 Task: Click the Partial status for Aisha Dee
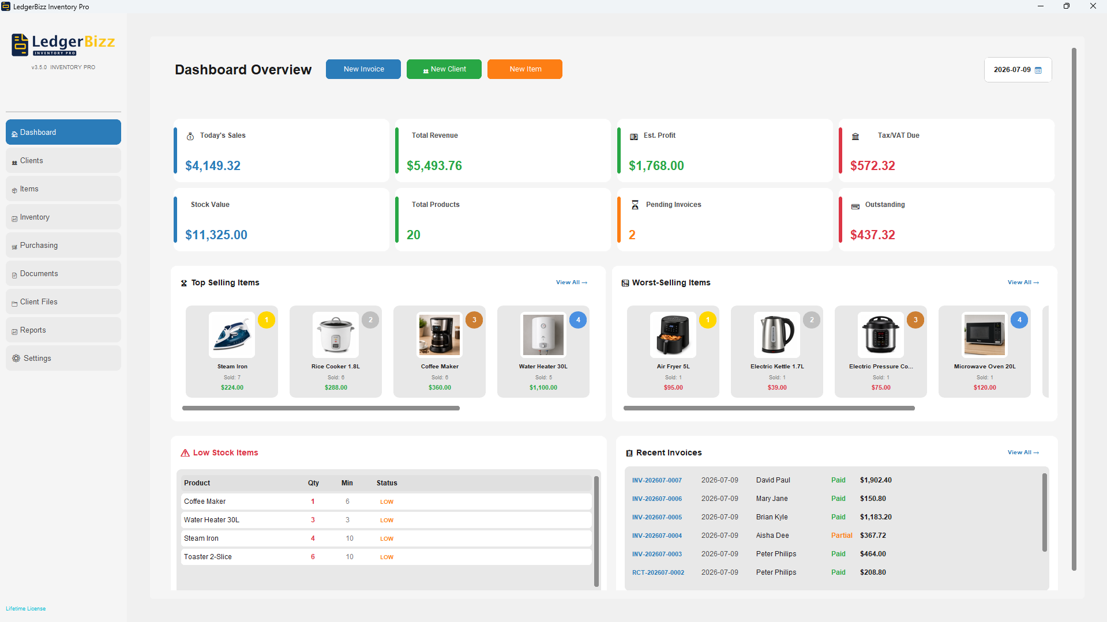(842, 536)
